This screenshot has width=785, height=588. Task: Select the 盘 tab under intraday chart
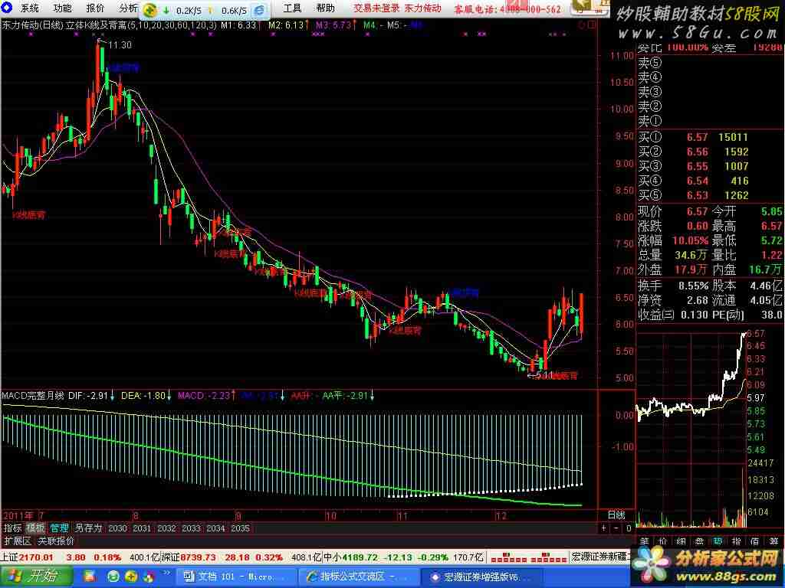coord(699,541)
